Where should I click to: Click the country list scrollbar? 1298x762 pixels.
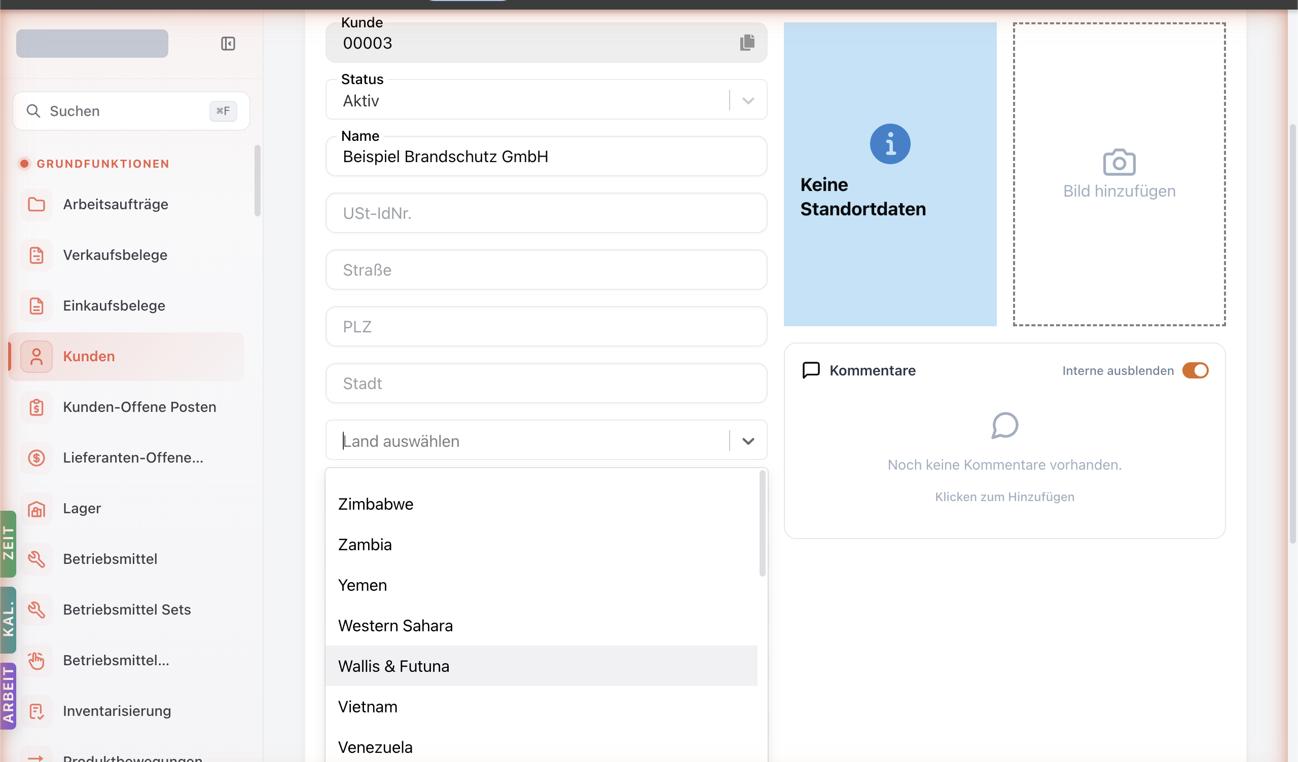762,523
